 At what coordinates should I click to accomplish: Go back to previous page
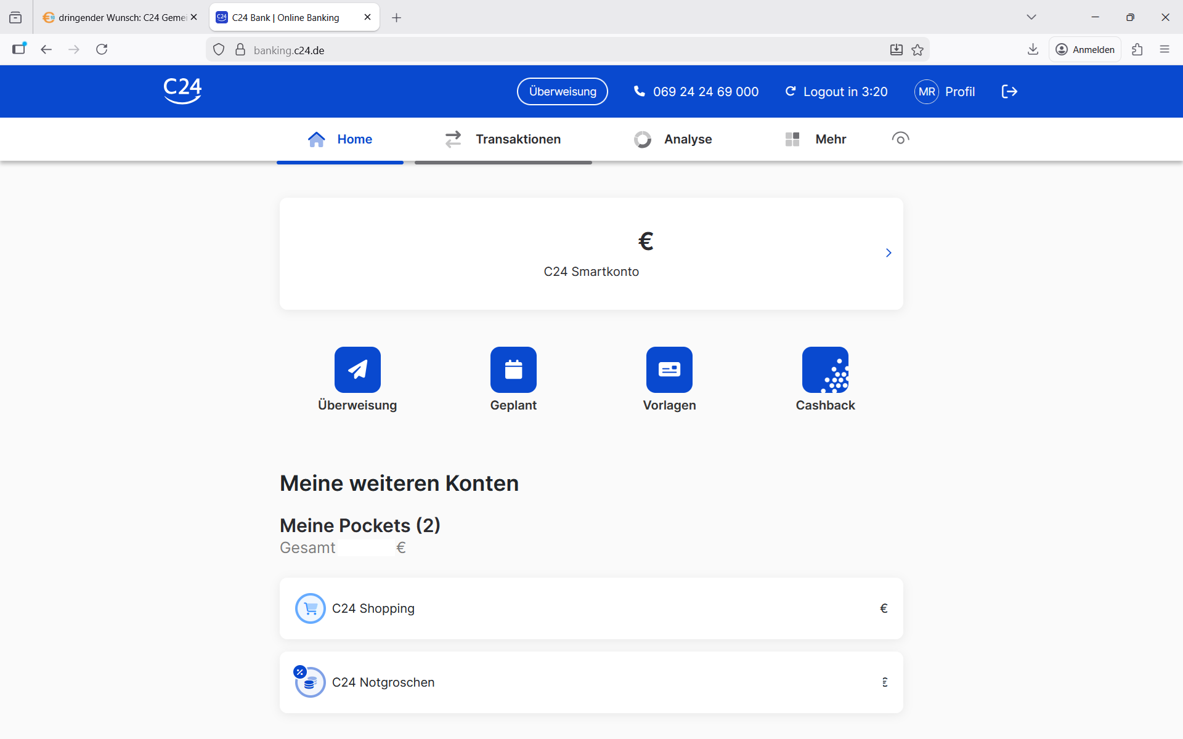(46, 49)
